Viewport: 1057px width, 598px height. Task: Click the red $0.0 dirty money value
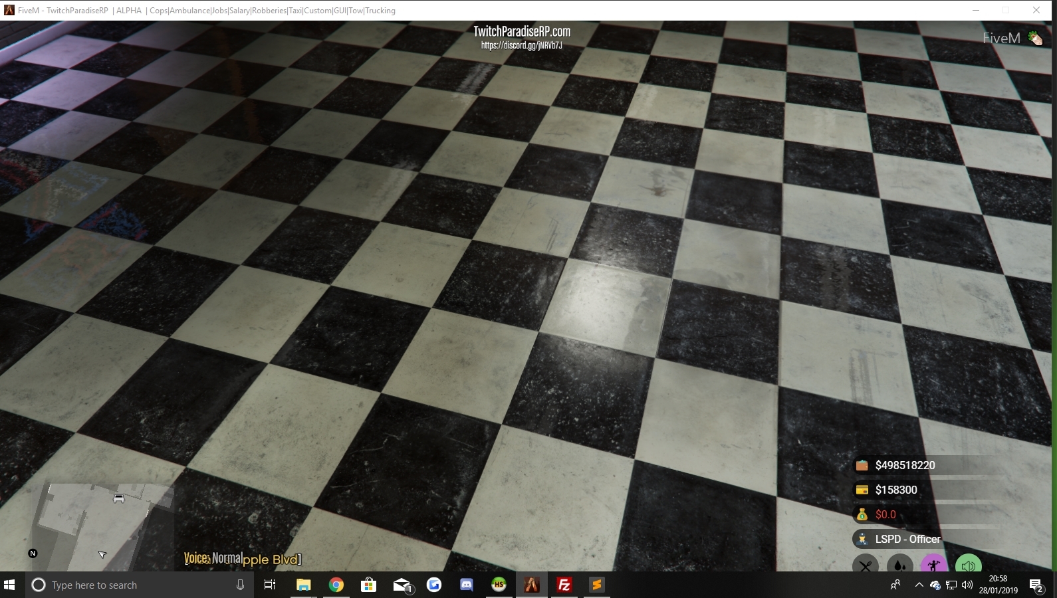[885, 514]
